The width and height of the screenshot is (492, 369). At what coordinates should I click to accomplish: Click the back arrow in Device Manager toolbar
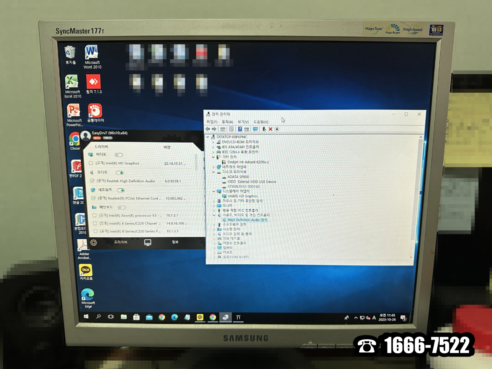pyautogui.click(x=208, y=129)
